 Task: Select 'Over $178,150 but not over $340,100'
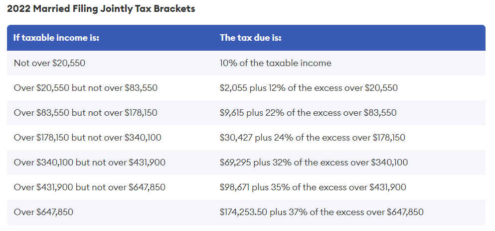pyautogui.click(x=87, y=138)
